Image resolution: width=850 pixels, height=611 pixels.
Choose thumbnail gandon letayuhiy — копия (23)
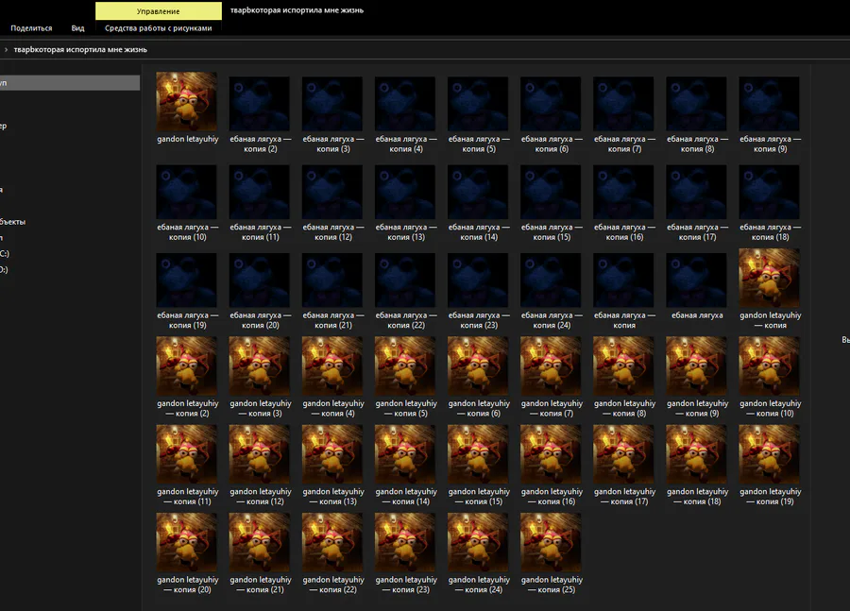point(405,542)
